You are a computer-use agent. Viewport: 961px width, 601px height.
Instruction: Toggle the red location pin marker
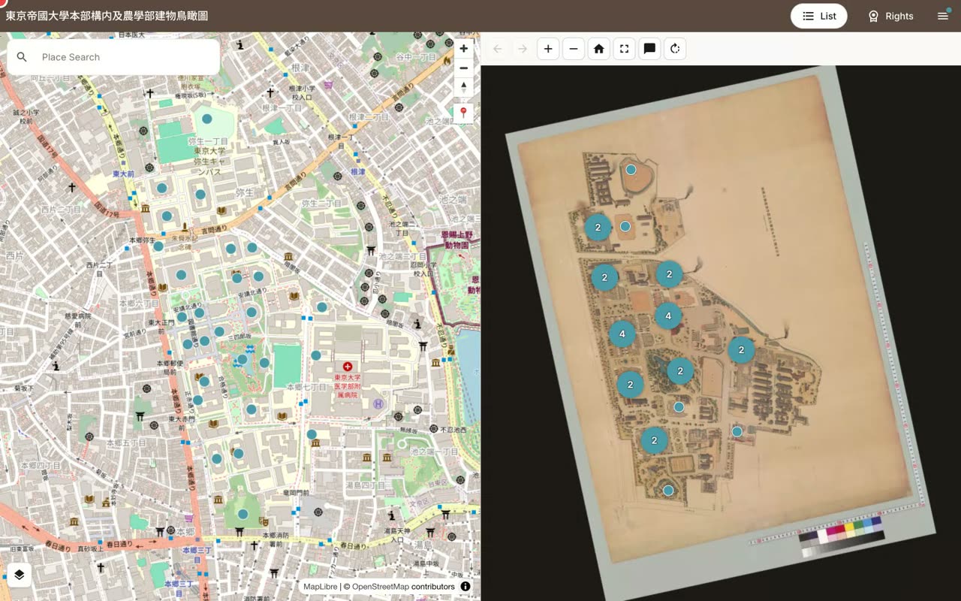(464, 113)
